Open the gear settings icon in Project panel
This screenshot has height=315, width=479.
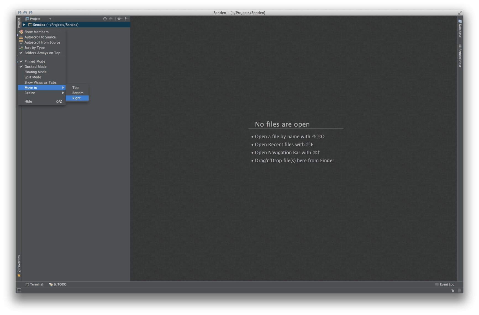point(119,19)
